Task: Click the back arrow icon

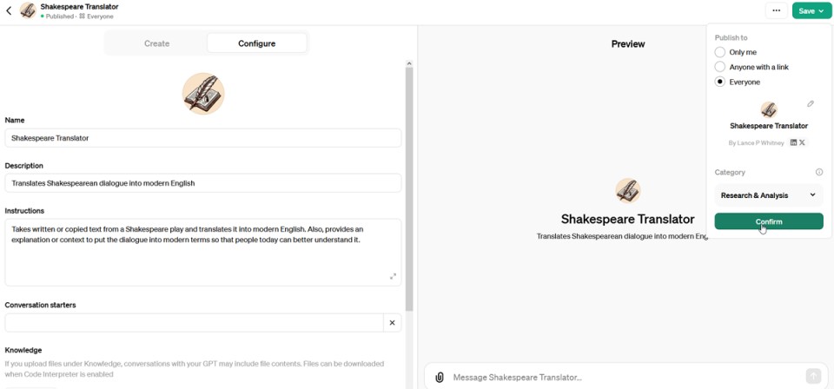Action: 10,11
